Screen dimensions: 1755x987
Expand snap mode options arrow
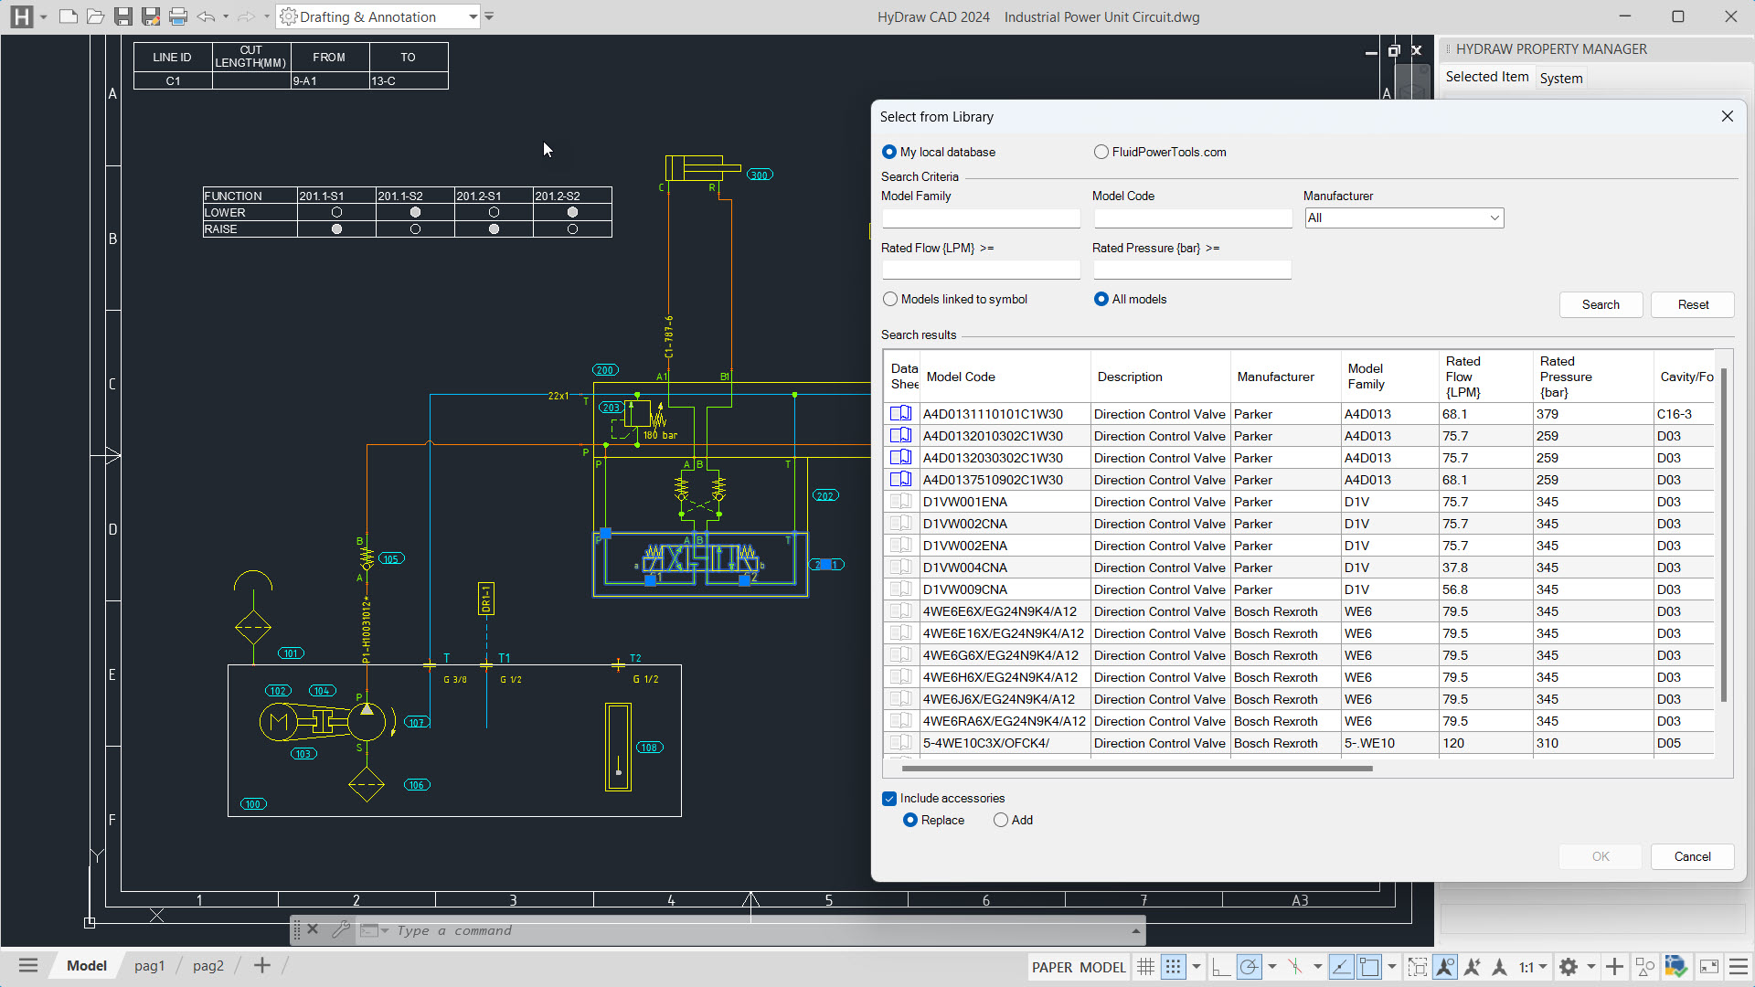pos(1196,967)
